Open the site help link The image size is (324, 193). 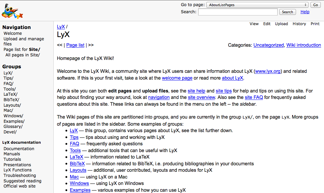[x=196, y=91]
